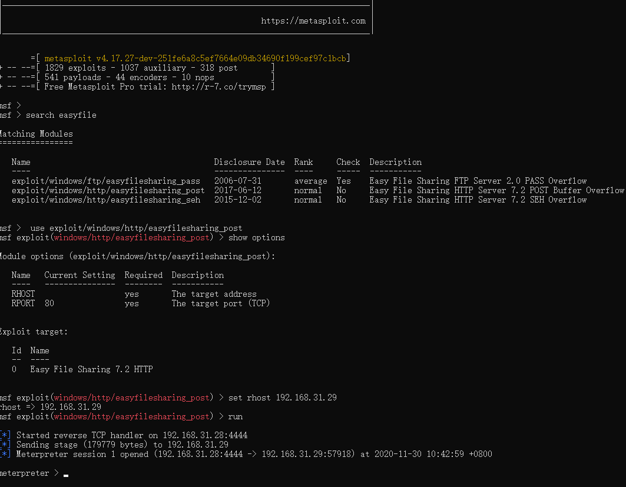This screenshot has height=487, width=626.
Task: Click the 'Check' column header
Action: coord(348,162)
